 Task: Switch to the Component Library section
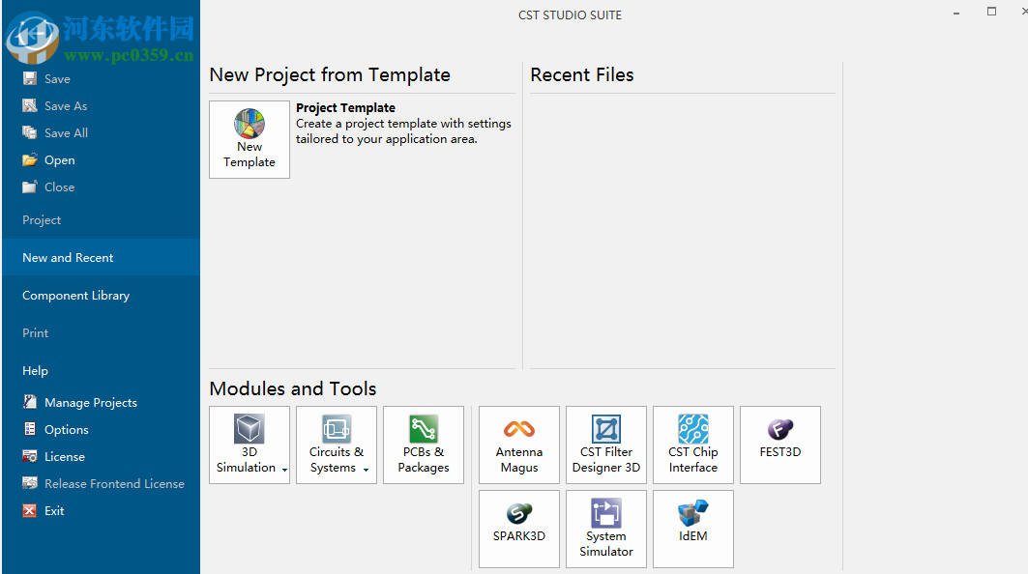pyautogui.click(x=75, y=296)
